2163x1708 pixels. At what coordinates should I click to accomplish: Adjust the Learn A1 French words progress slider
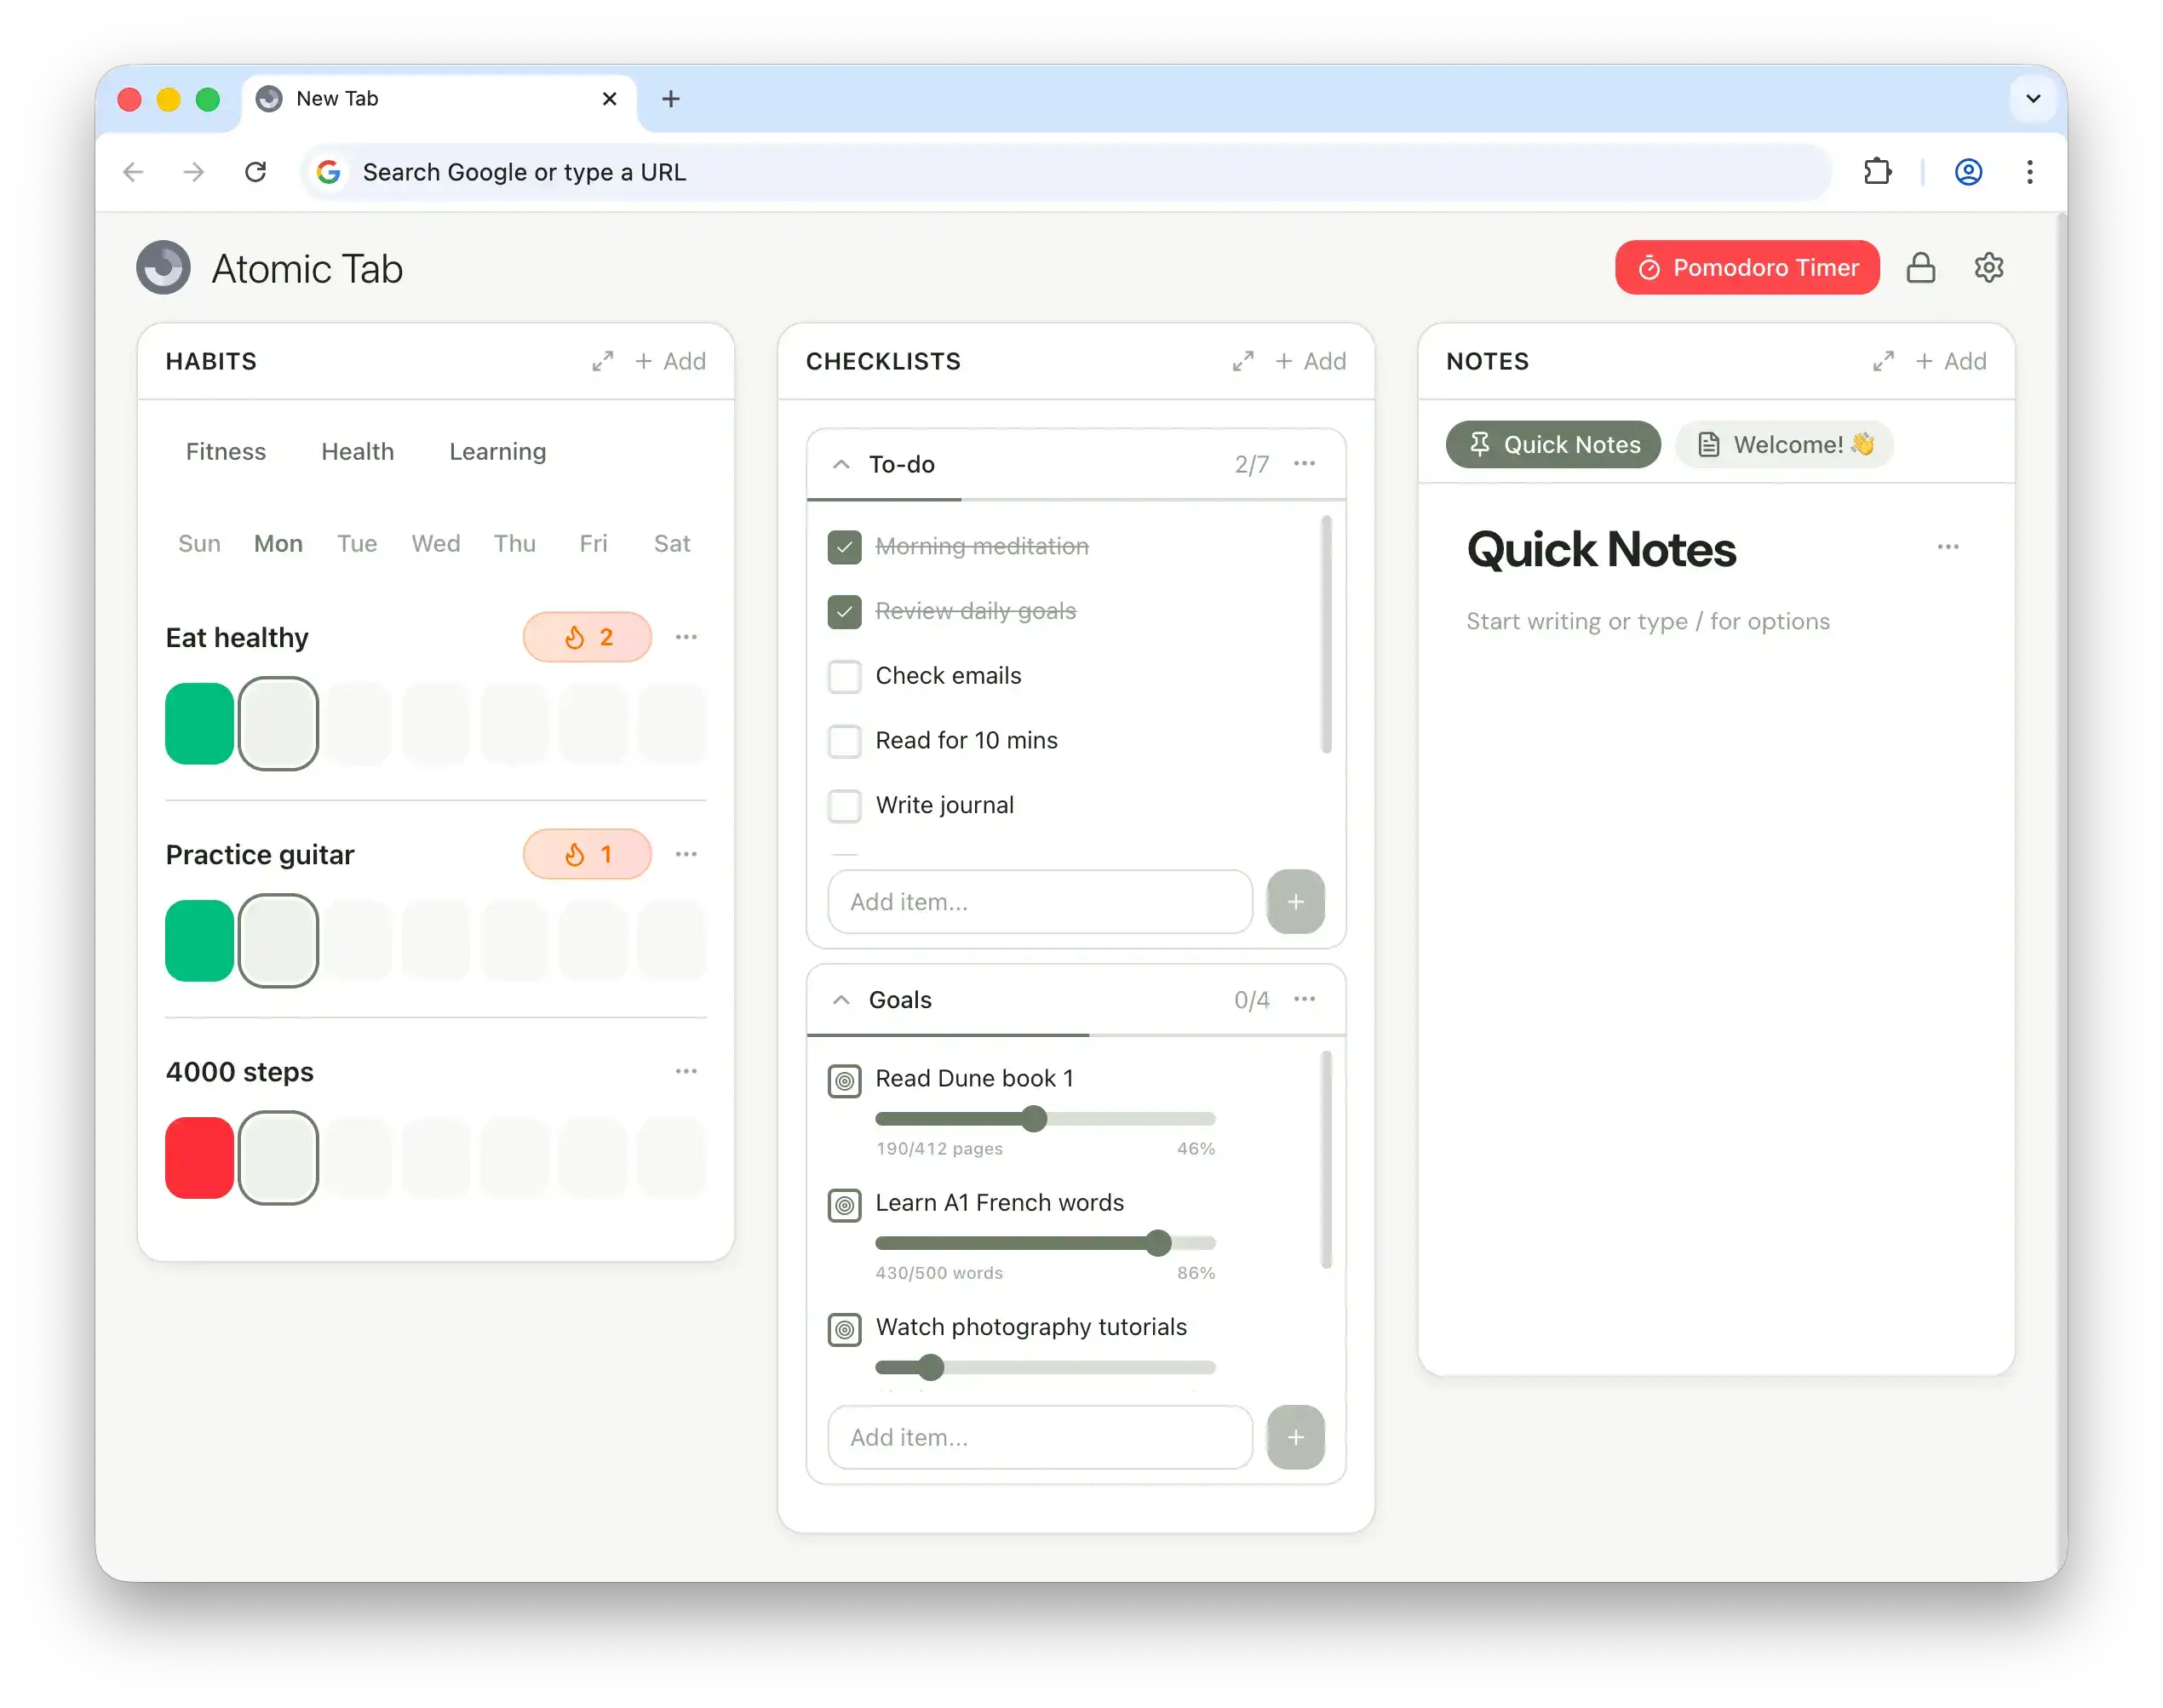coord(1157,1243)
